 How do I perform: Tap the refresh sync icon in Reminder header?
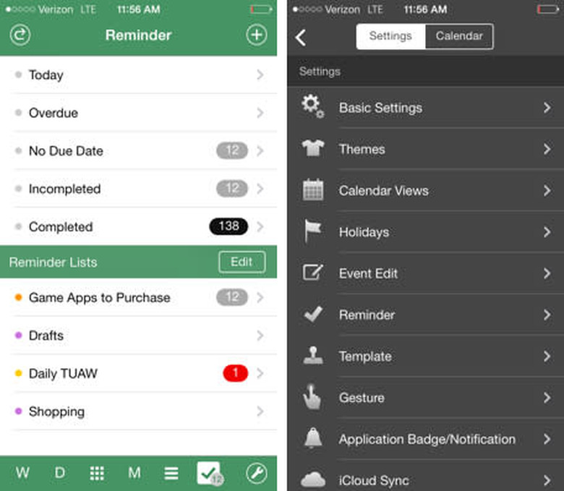click(20, 35)
